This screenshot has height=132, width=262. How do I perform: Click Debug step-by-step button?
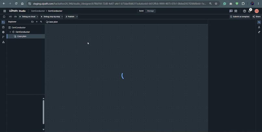[50, 17]
